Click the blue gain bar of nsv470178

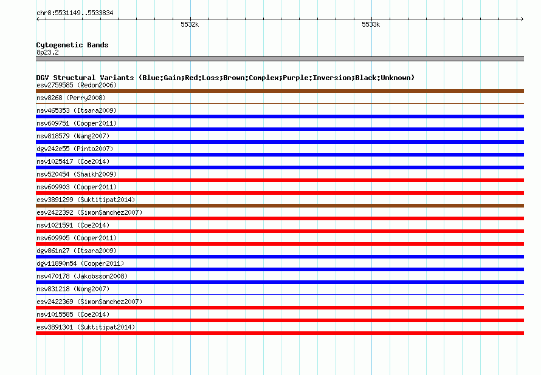(280, 282)
